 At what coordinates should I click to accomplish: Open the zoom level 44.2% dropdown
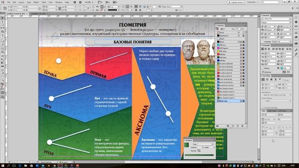(93, 2)
